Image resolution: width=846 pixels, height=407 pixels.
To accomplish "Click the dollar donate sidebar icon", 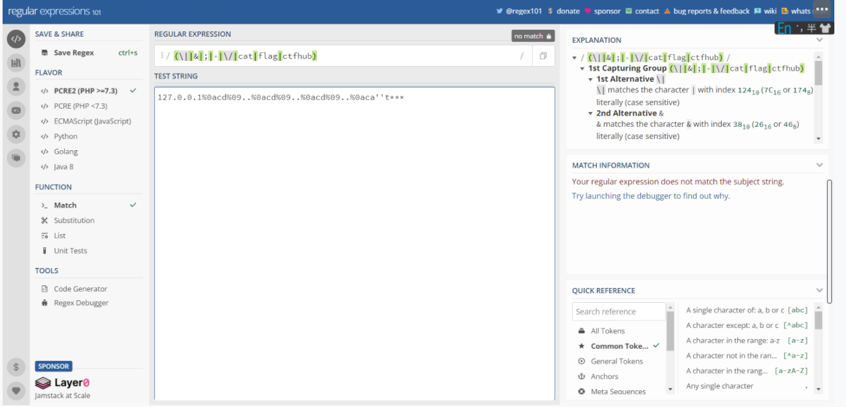I will [x=16, y=367].
